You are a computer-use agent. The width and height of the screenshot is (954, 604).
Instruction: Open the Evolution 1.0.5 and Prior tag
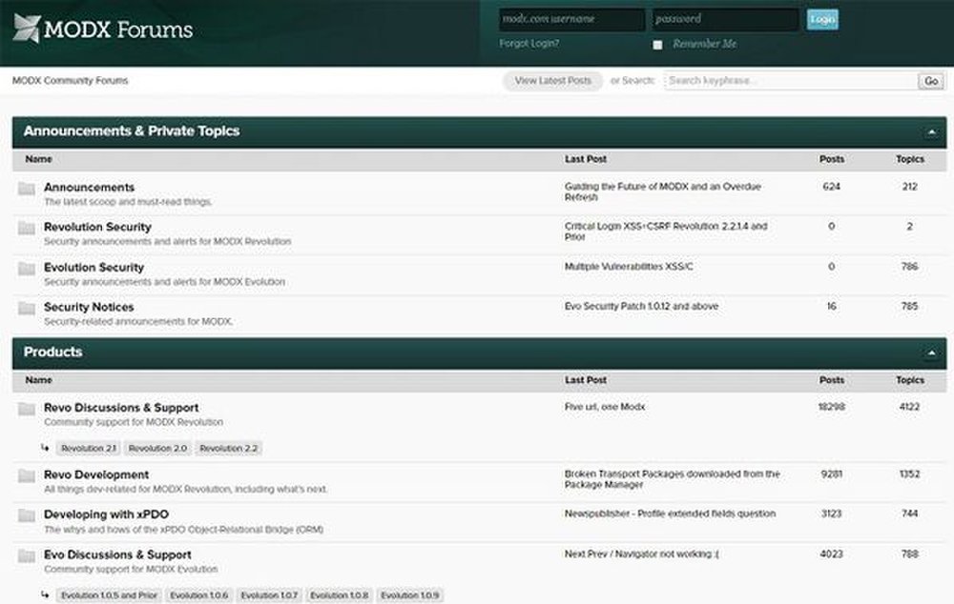(x=109, y=595)
